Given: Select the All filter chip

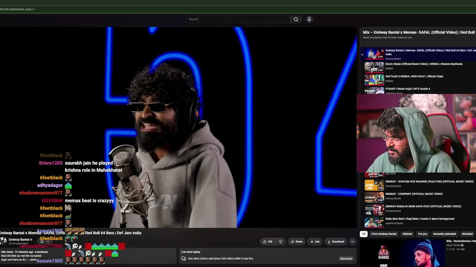Looking at the screenshot, I should [364, 234].
